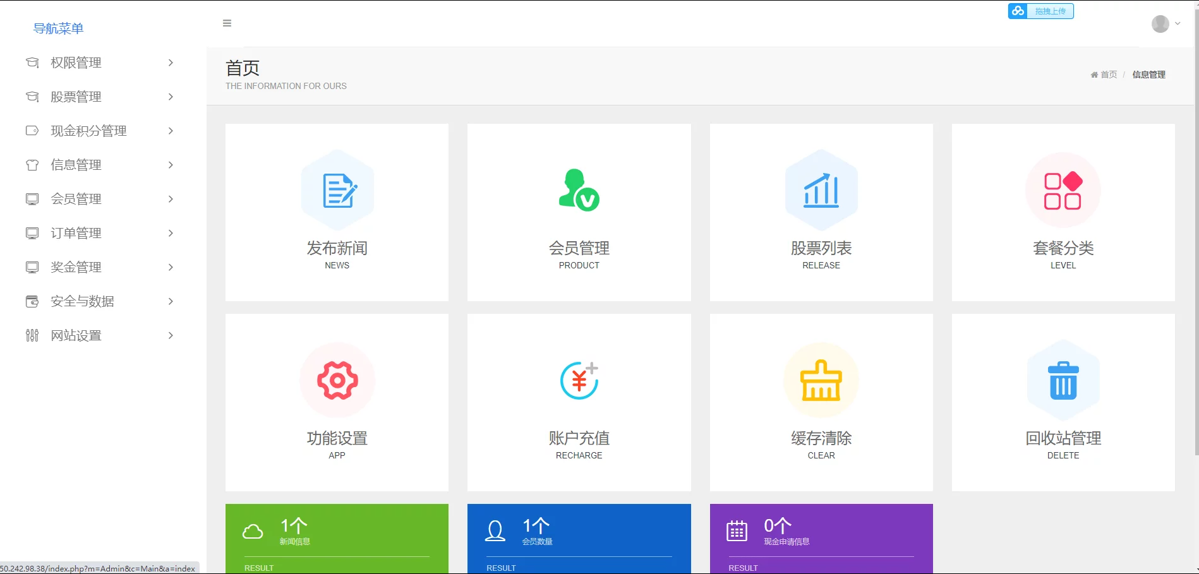
Task: Expand the 网站设置 sidebar section
Action: tap(76, 335)
